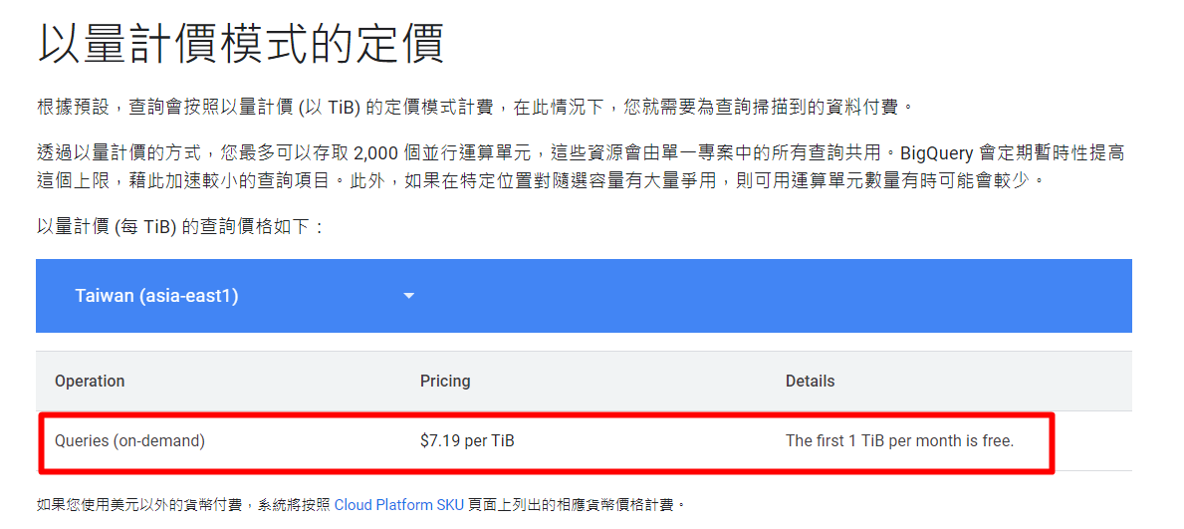Click the note starting 如果您使用美元以外的貨幣付費
The width and height of the screenshot is (1184, 529).
(x=361, y=504)
